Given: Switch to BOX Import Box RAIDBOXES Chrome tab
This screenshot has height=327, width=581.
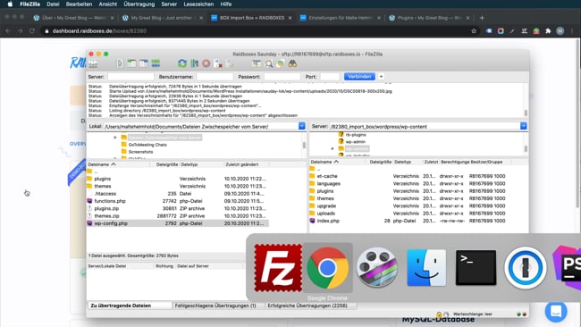Looking at the screenshot, I should coord(251,18).
